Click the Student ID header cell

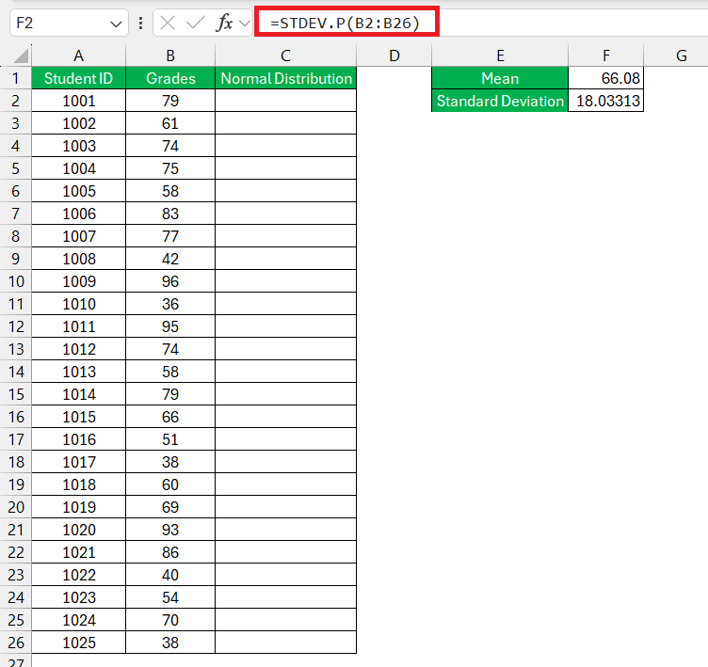point(78,78)
